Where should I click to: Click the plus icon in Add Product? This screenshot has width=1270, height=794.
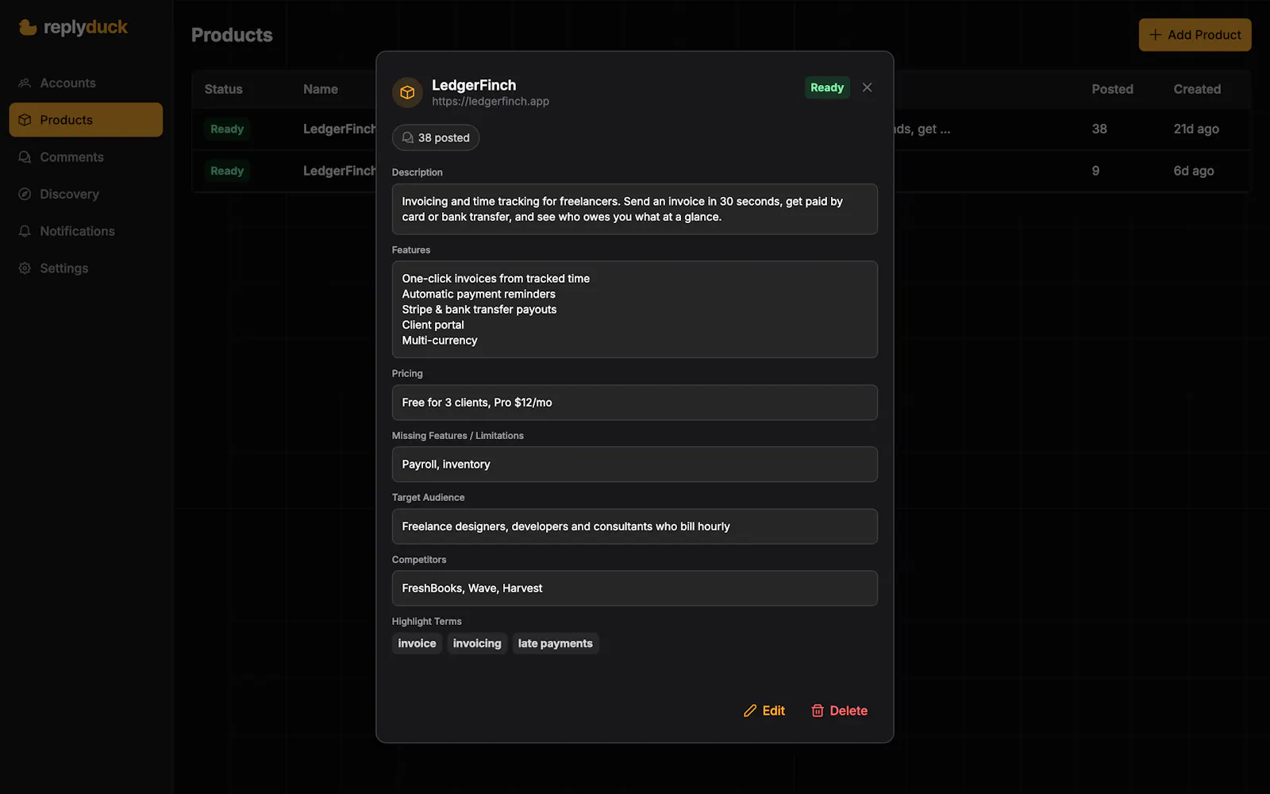(x=1156, y=35)
